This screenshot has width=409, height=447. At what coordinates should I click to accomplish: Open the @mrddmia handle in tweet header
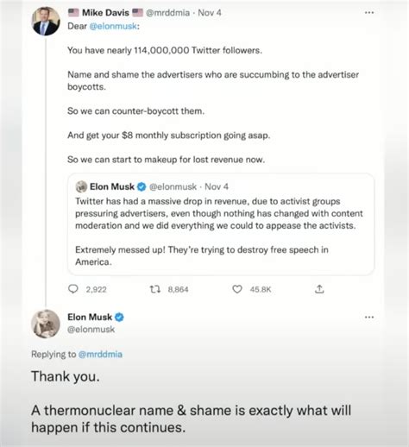click(x=167, y=13)
